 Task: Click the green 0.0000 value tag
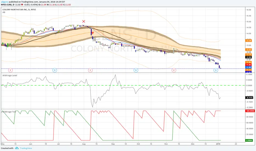249,140
